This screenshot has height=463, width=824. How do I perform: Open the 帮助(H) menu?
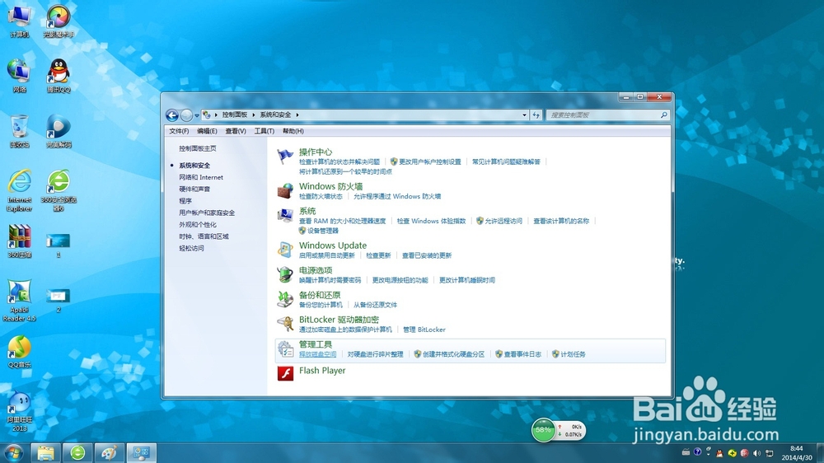[293, 131]
